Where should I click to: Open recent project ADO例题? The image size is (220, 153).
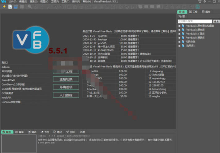point(7,71)
